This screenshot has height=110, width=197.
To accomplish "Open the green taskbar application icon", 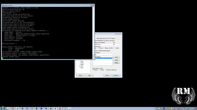I will [51, 108].
